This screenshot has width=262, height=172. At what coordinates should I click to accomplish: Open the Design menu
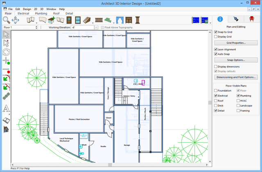point(27,9)
